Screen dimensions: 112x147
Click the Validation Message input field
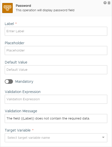[x=56, y=118]
